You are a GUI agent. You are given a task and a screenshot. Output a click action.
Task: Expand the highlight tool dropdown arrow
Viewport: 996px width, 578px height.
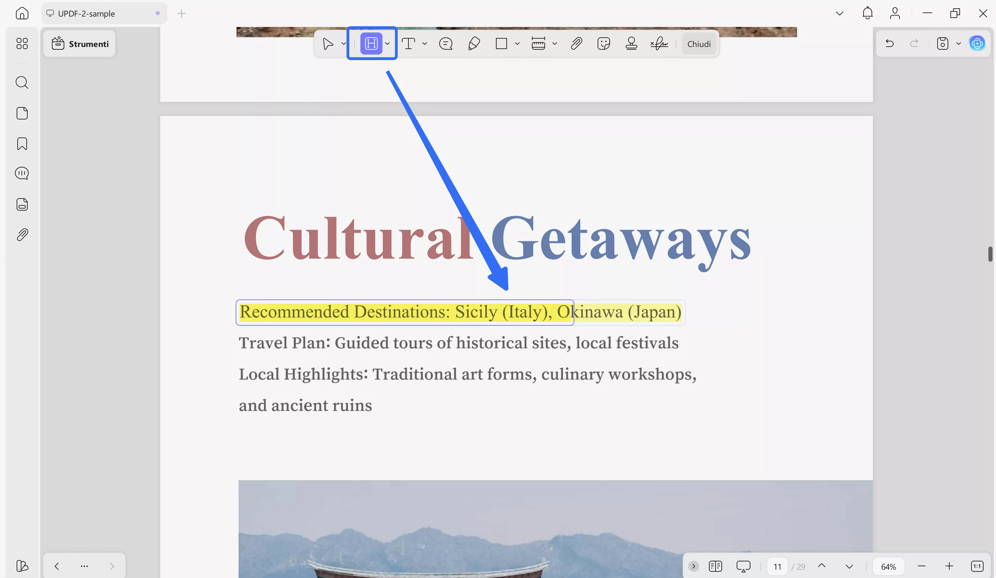pyautogui.click(x=388, y=44)
